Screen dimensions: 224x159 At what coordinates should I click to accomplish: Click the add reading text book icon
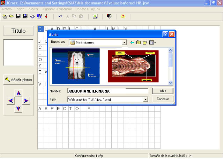pos(32,16)
